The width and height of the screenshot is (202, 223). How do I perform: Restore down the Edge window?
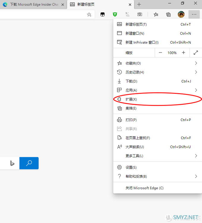point(182,3)
